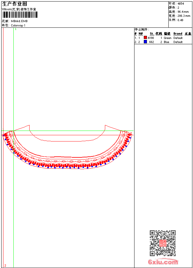Image resolution: width=193 pixels, height=268 pixels.
Task: Click stitch count 4190 in stop sequence
Action: tap(151, 38)
